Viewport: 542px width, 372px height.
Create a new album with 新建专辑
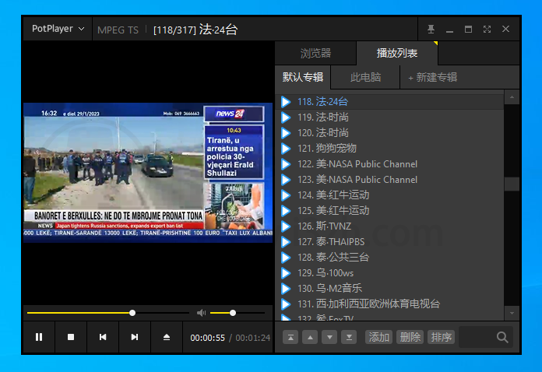point(432,77)
